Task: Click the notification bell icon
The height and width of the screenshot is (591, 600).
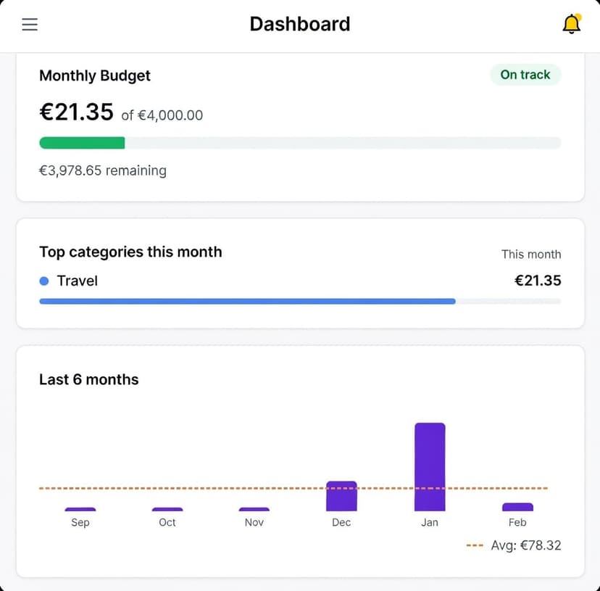Action: point(572,24)
